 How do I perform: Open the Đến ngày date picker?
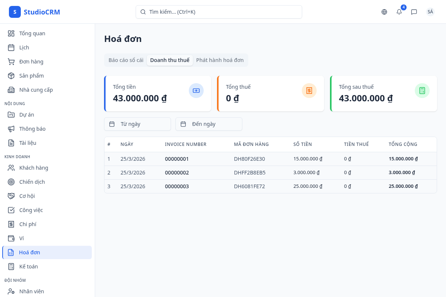coord(209,124)
